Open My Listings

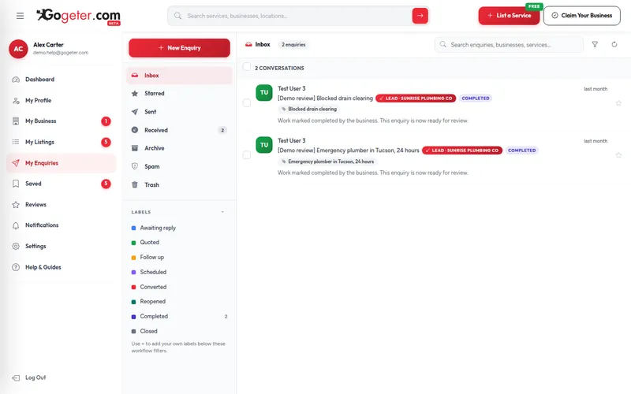(x=62, y=142)
